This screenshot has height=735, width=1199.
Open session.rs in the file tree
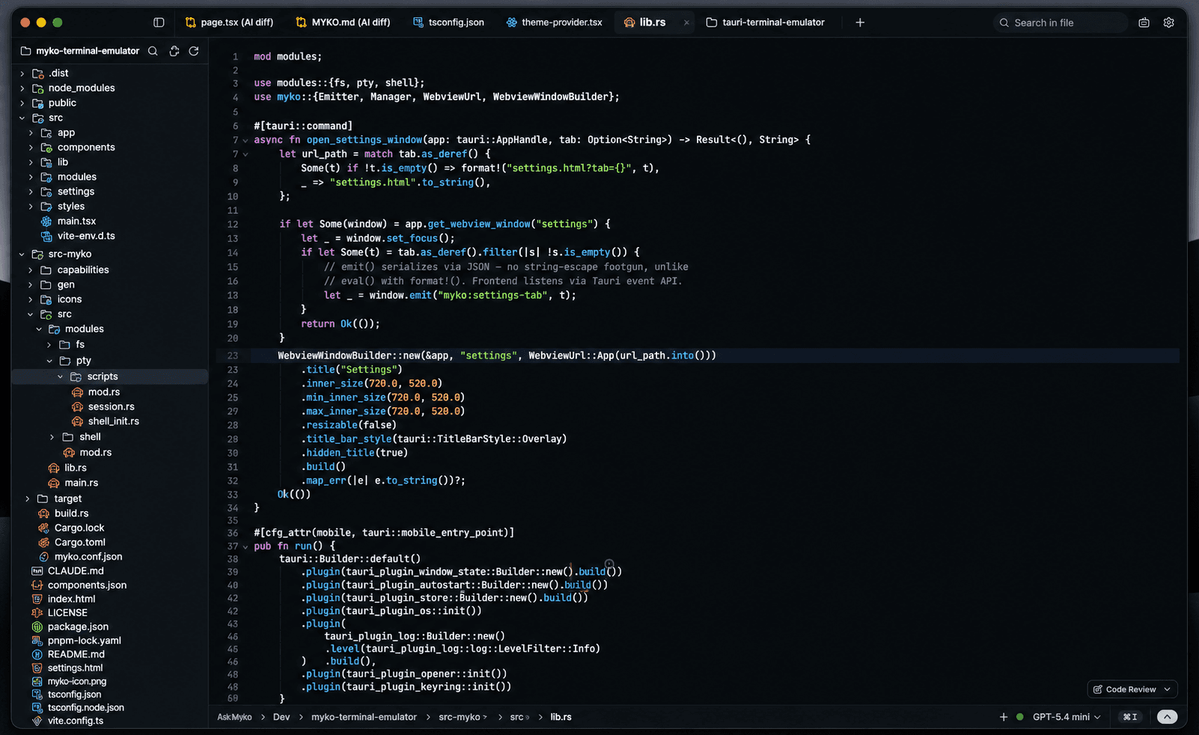tap(111, 407)
